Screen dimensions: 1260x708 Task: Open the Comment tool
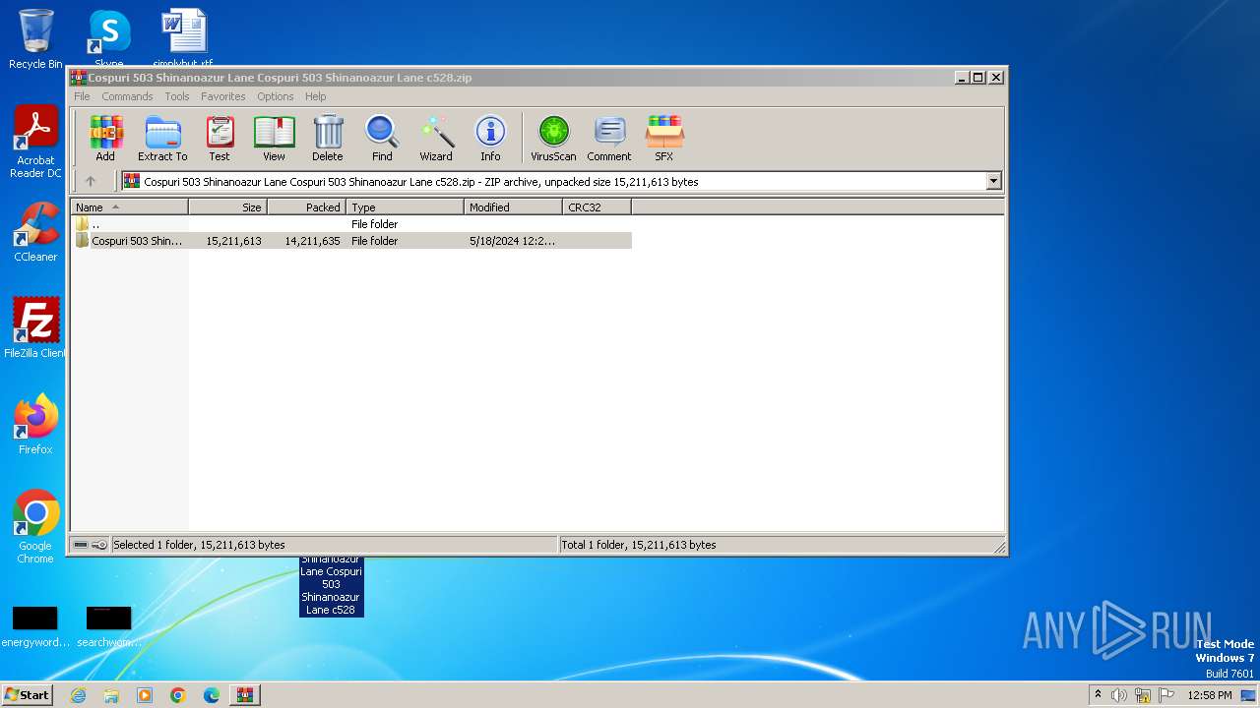coord(609,138)
